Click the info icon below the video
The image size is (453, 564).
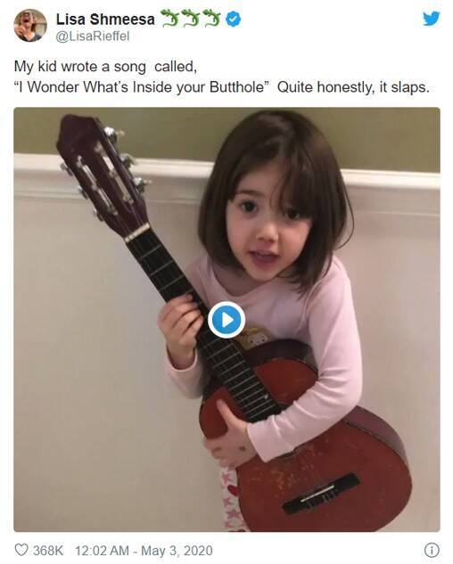[x=432, y=550]
